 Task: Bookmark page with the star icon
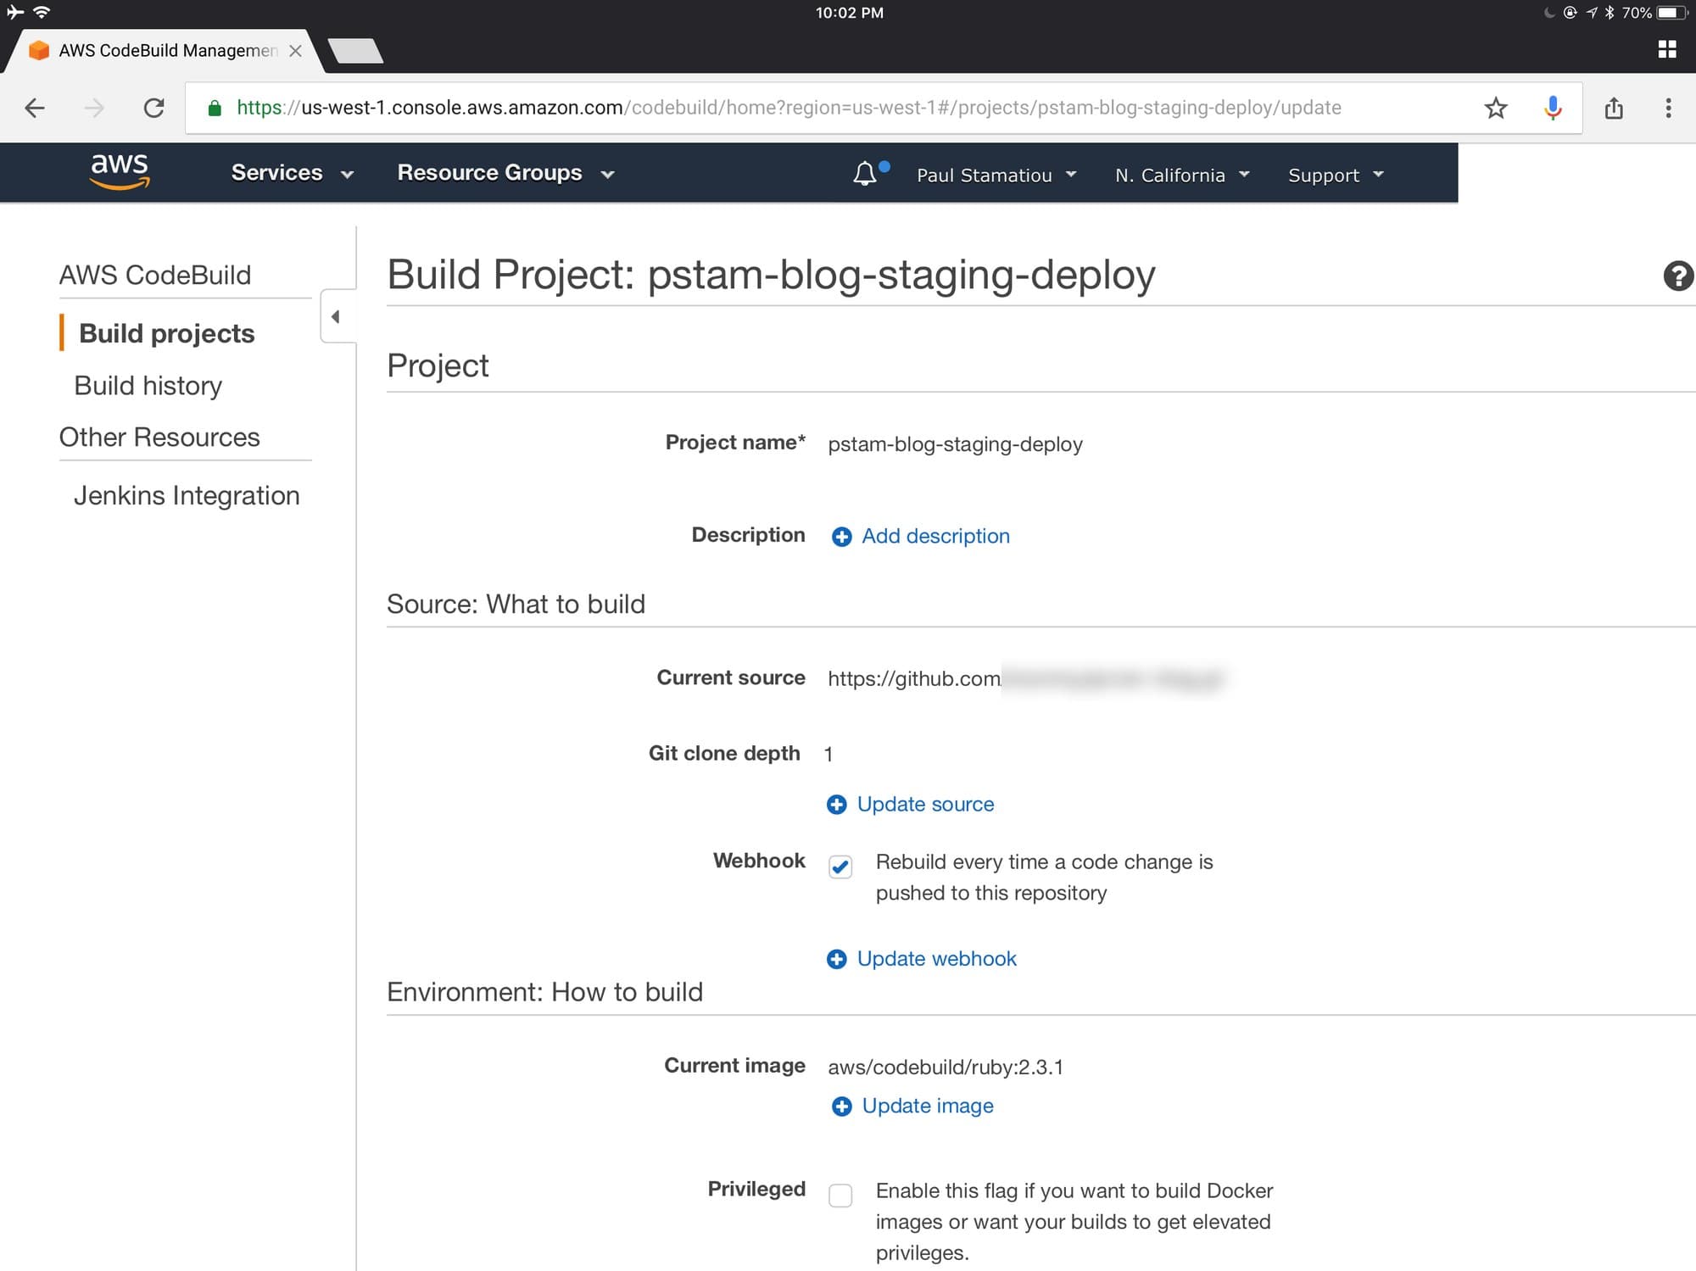coord(1496,108)
